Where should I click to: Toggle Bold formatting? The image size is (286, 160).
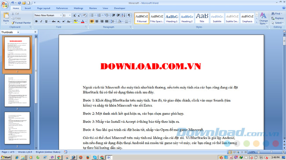click(36, 21)
